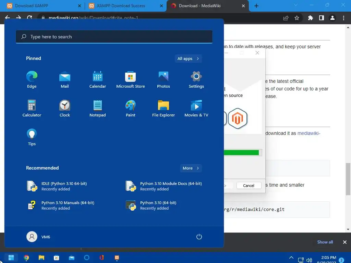
Task: Open Mail from the taskbar
Action: point(72,258)
